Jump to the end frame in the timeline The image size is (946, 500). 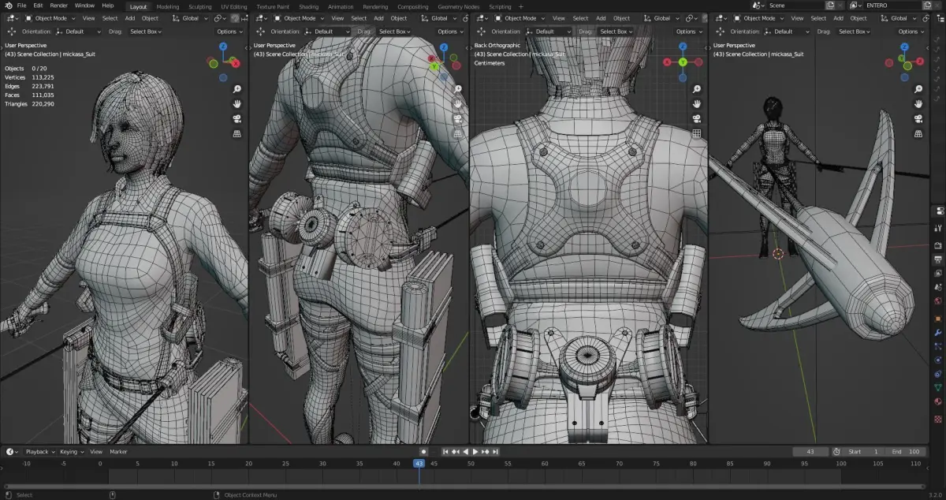point(495,451)
